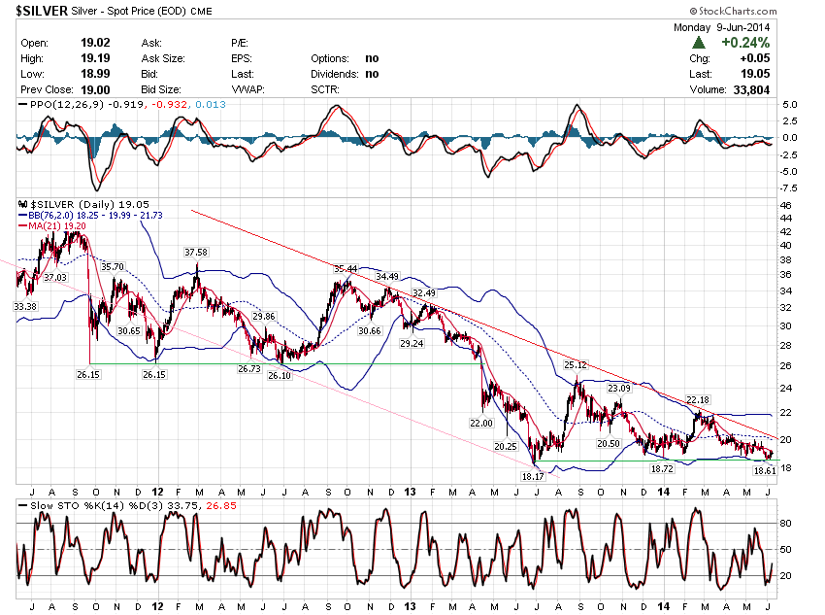Click the PPO(12,26,9) black line legend marker
This screenshot has width=825, height=615.
pyautogui.click(x=20, y=105)
